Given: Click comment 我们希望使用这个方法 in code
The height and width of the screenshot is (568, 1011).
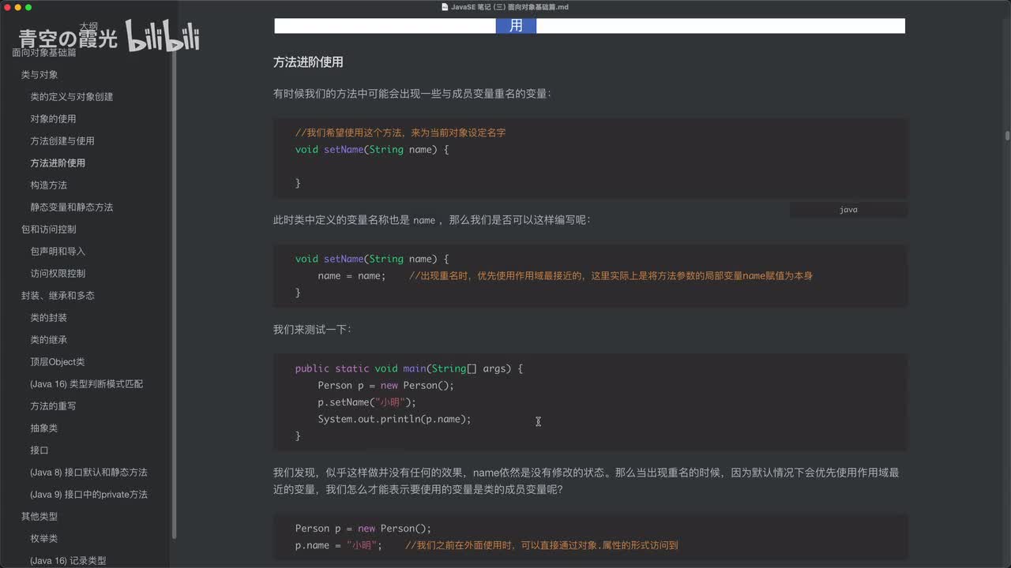Looking at the screenshot, I should (x=400, y=133).
